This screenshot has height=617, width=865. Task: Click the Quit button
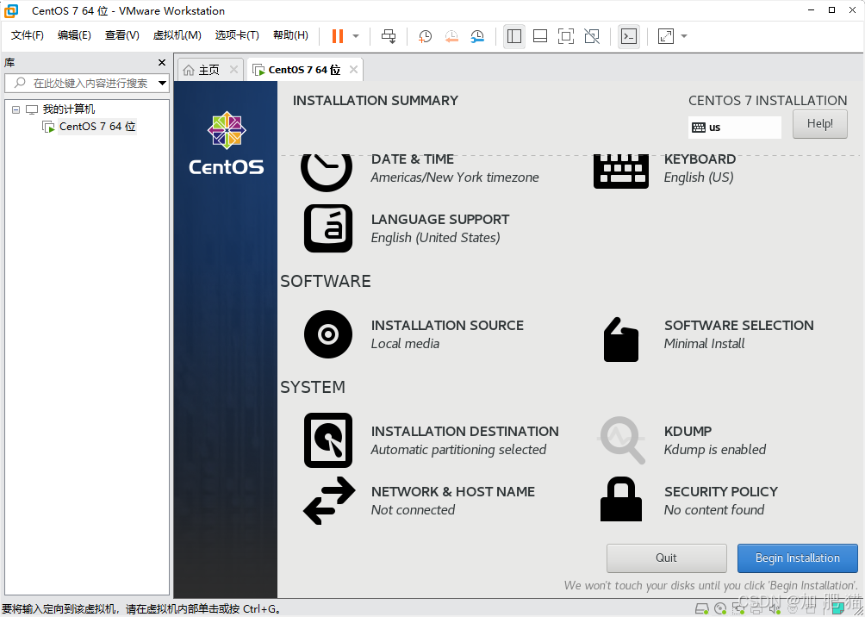pos(666,558)
